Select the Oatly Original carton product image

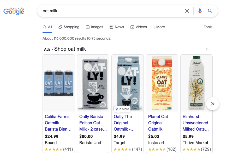point(128,82)
